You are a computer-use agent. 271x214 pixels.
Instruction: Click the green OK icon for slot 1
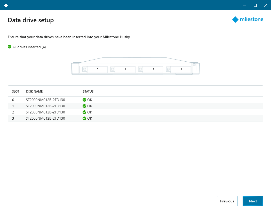click(x=84, y=106)
